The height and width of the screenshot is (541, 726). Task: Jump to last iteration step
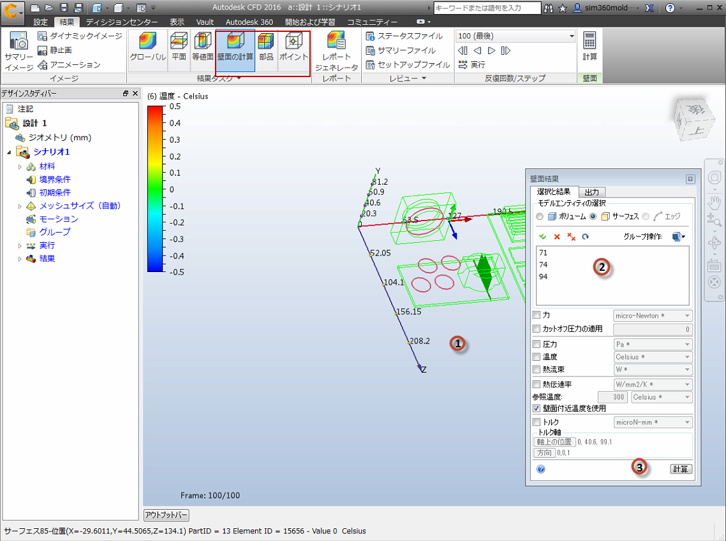click(x=506, y=50)
